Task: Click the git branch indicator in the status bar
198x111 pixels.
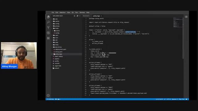Action: [x=50, y=99]
